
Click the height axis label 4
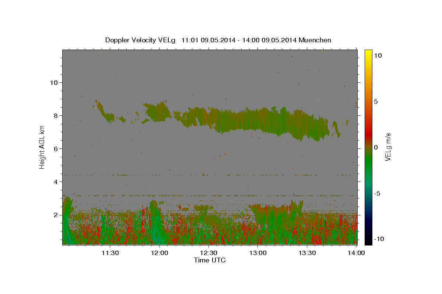tap(56, 182)
